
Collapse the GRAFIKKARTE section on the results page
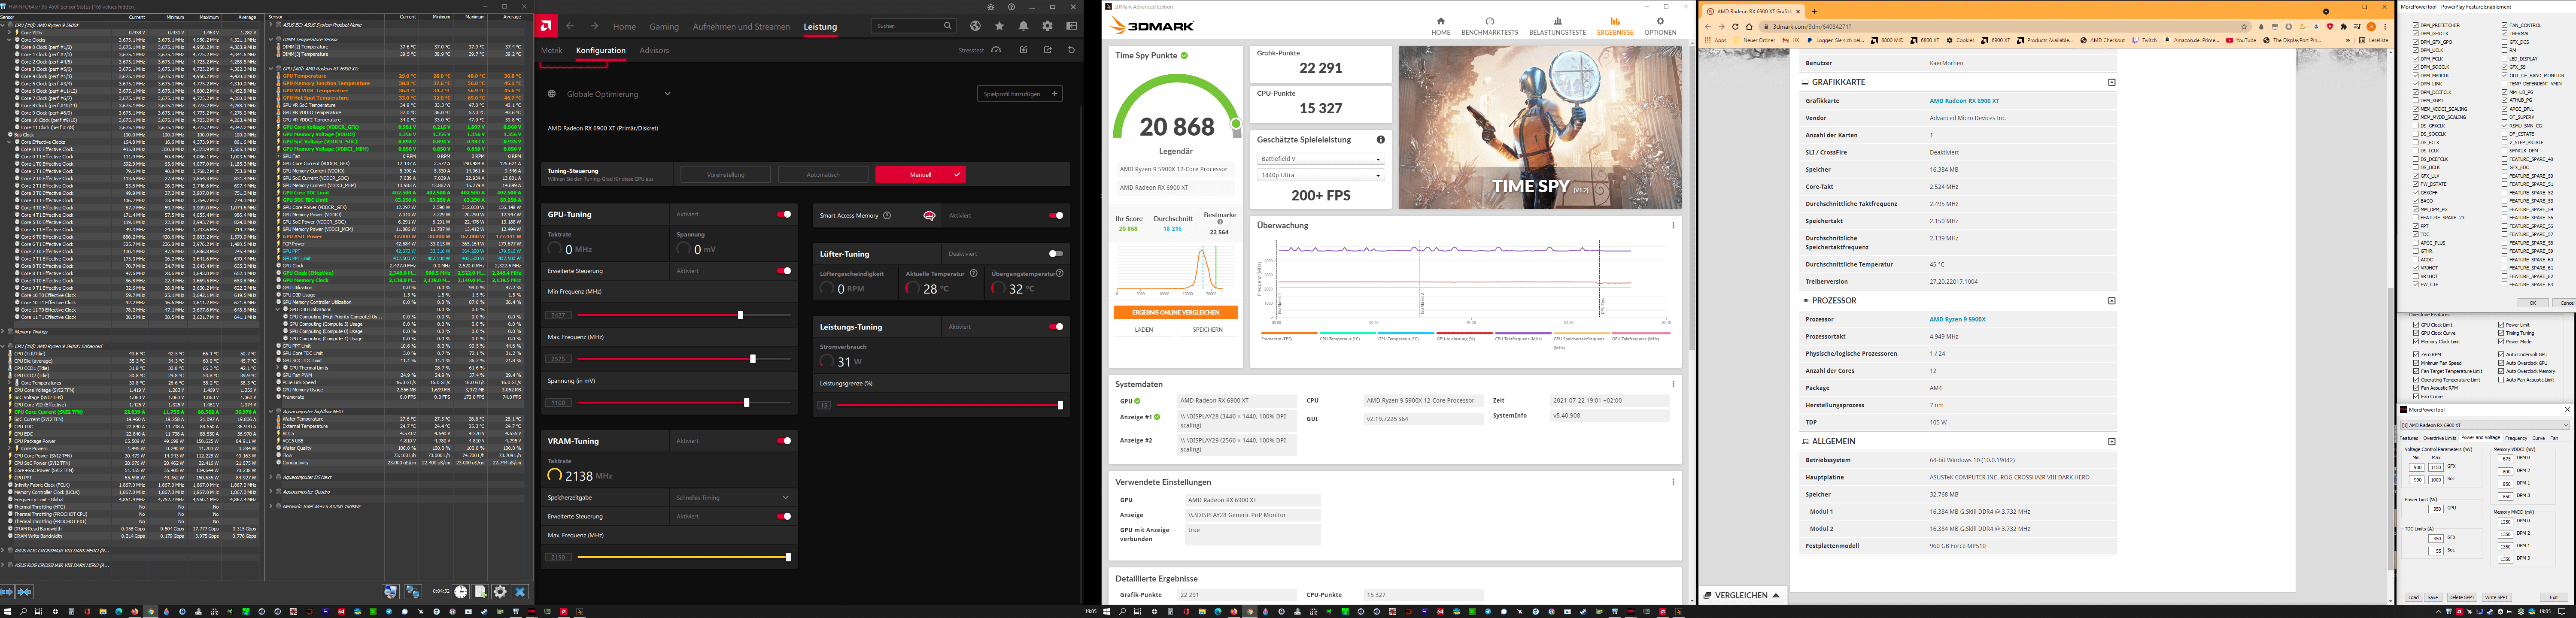(2112, 82)
